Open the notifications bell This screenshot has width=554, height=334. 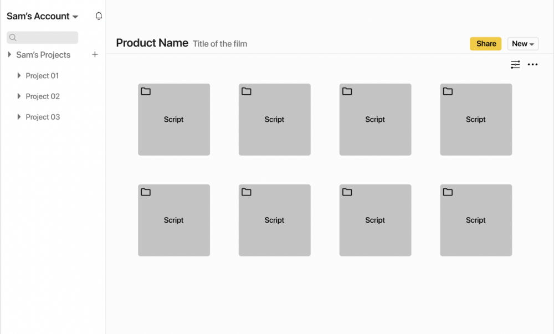[99, 16]
